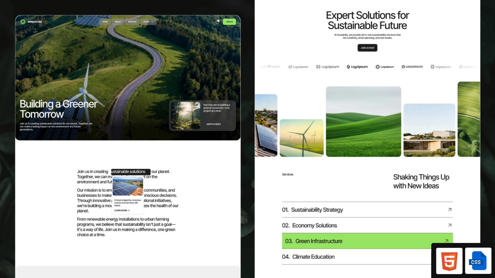The width and height of the screenshot is (495, 278).
Task: Click arrow icon on Economy Solutions row
Action: pos(450,225)
